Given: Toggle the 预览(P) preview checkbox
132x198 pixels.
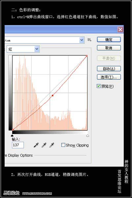Looking at the screenshot, I should click(x=99, y=86).
